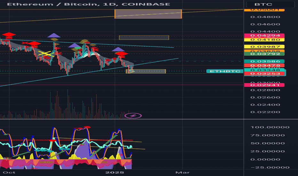Click the rightmost red diamond marker near 2025

click(122, 54)
